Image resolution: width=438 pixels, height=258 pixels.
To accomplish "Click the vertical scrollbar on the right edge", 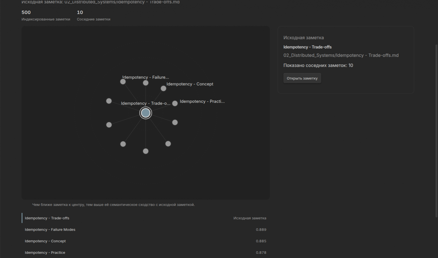I will (x=436, y=131).
